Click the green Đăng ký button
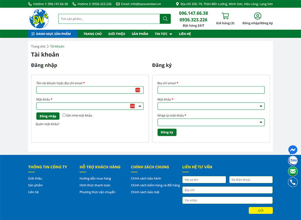The width and height of the screenshot is (301, 220). [167, 132]
